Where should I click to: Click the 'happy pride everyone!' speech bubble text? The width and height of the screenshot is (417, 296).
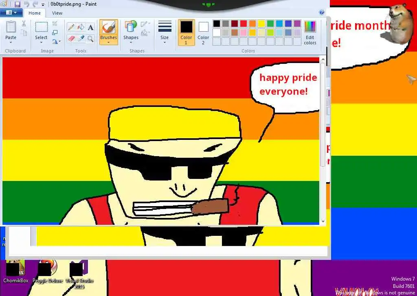(x=288, y=85)
